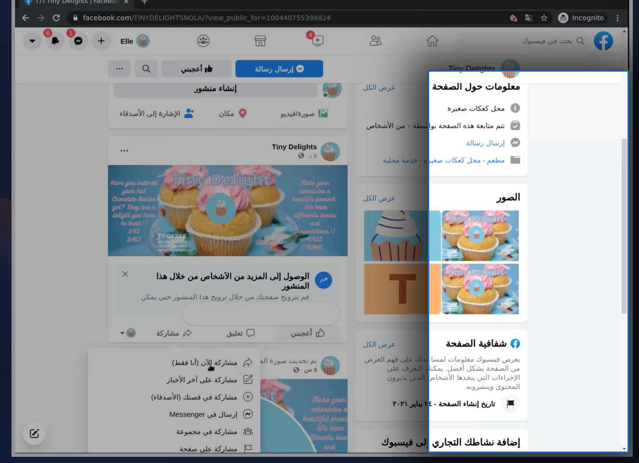
Task: Click the تاريخ إنشاء الصفحة date text
Action: click(x=444, y=404)
